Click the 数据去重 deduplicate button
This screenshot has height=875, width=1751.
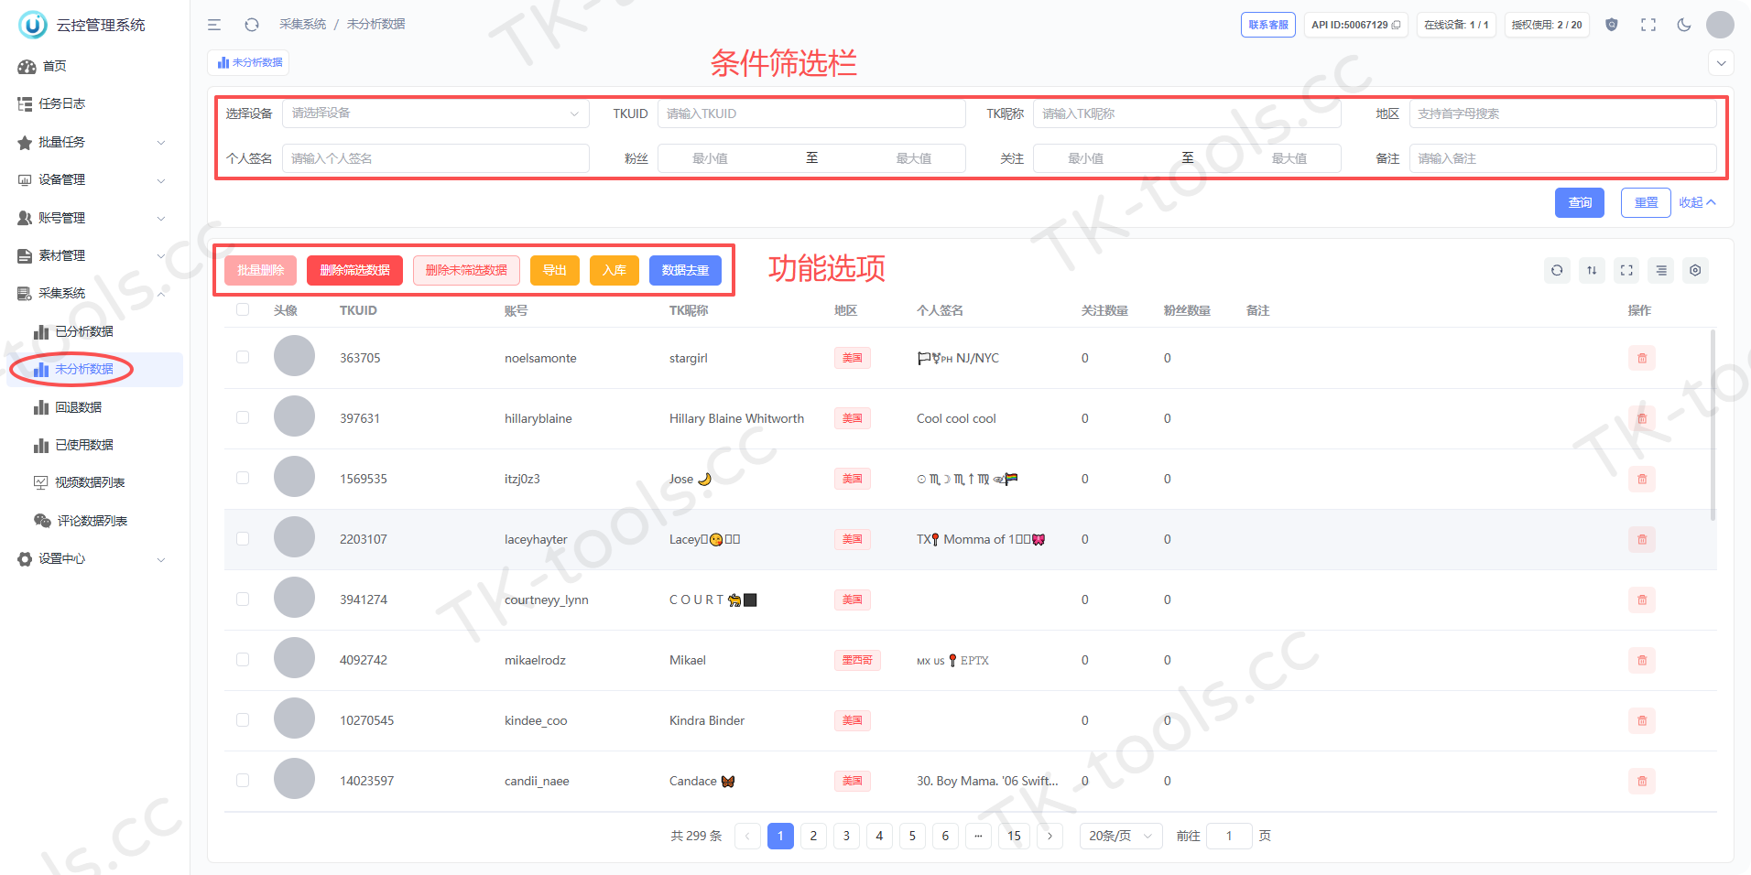pyautogui.click(x=685, y=270)
